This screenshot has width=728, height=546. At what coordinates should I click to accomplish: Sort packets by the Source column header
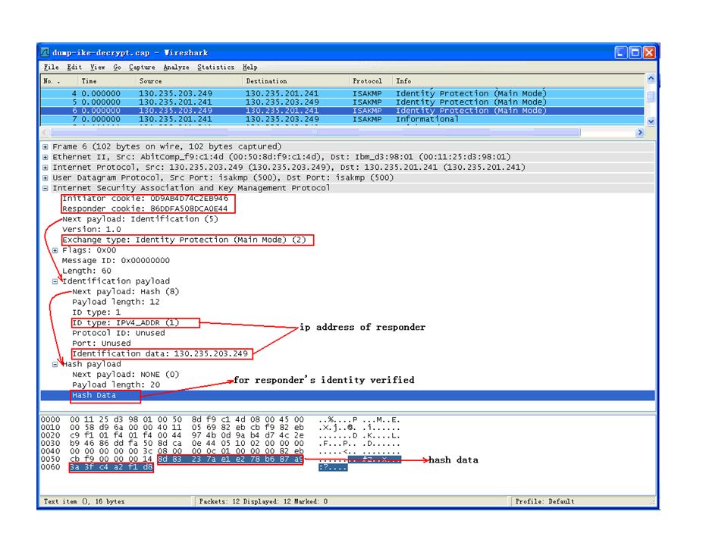tap(190, 81)
